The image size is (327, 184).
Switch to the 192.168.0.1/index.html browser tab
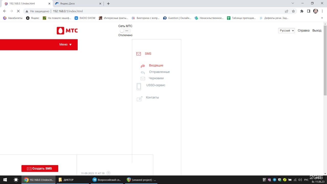(27, 4)
